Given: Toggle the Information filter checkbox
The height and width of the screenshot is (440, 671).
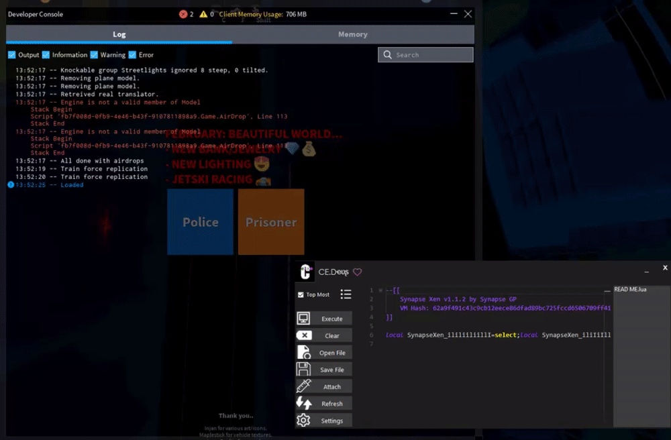Looking at the screenshot, I should [x=46, y=55].
